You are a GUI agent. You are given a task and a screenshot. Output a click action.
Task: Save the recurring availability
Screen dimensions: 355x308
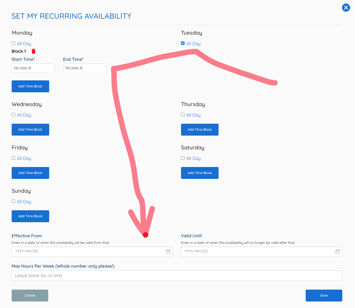[324, 296]
